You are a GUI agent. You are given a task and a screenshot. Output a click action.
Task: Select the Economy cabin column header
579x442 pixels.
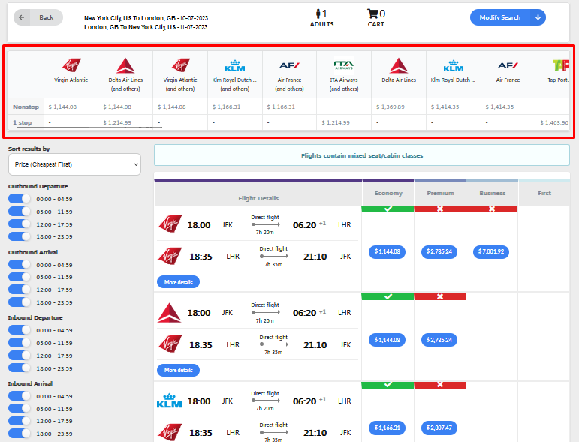[x=388, y=193]
